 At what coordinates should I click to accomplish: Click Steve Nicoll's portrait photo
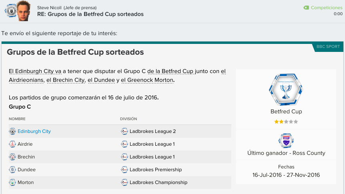tap(23, 11)
